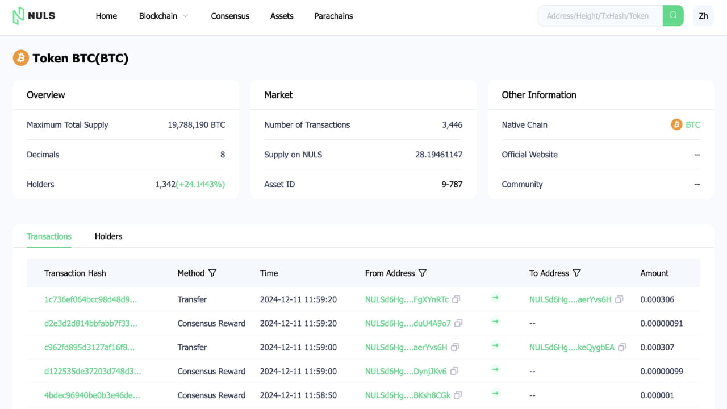
Task: Open From address NULSd6Hg....DynjJKv6
Action: (x=406, y=372)
